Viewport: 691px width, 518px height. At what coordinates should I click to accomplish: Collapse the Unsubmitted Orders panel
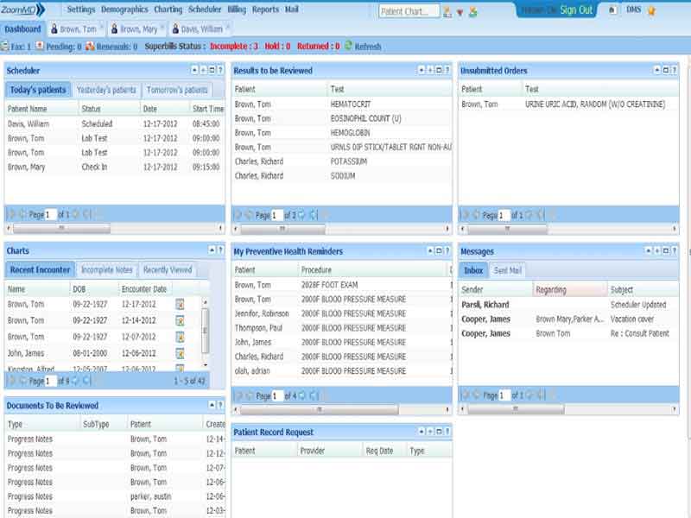click(x=657, y=70)
